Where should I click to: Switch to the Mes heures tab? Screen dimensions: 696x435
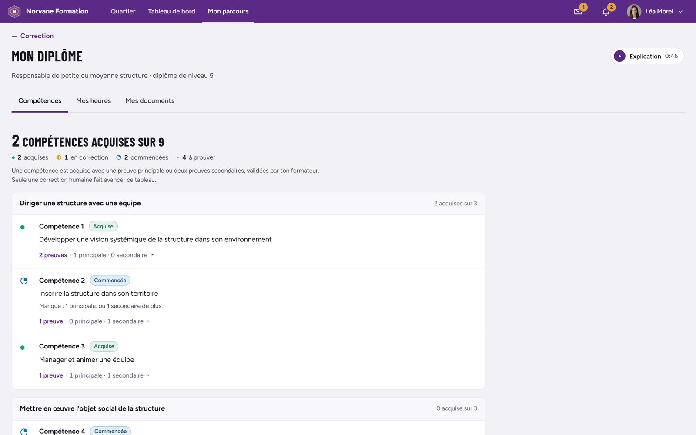(94, 100)
